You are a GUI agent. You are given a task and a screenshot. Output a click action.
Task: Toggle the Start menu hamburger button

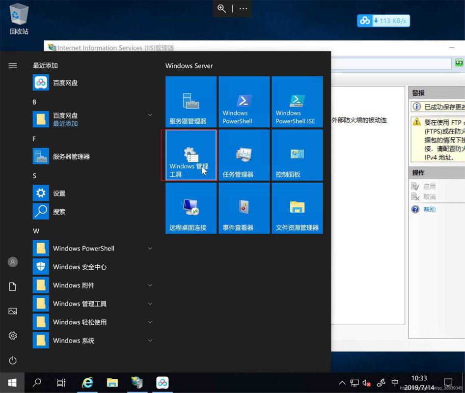coord(13,66)
